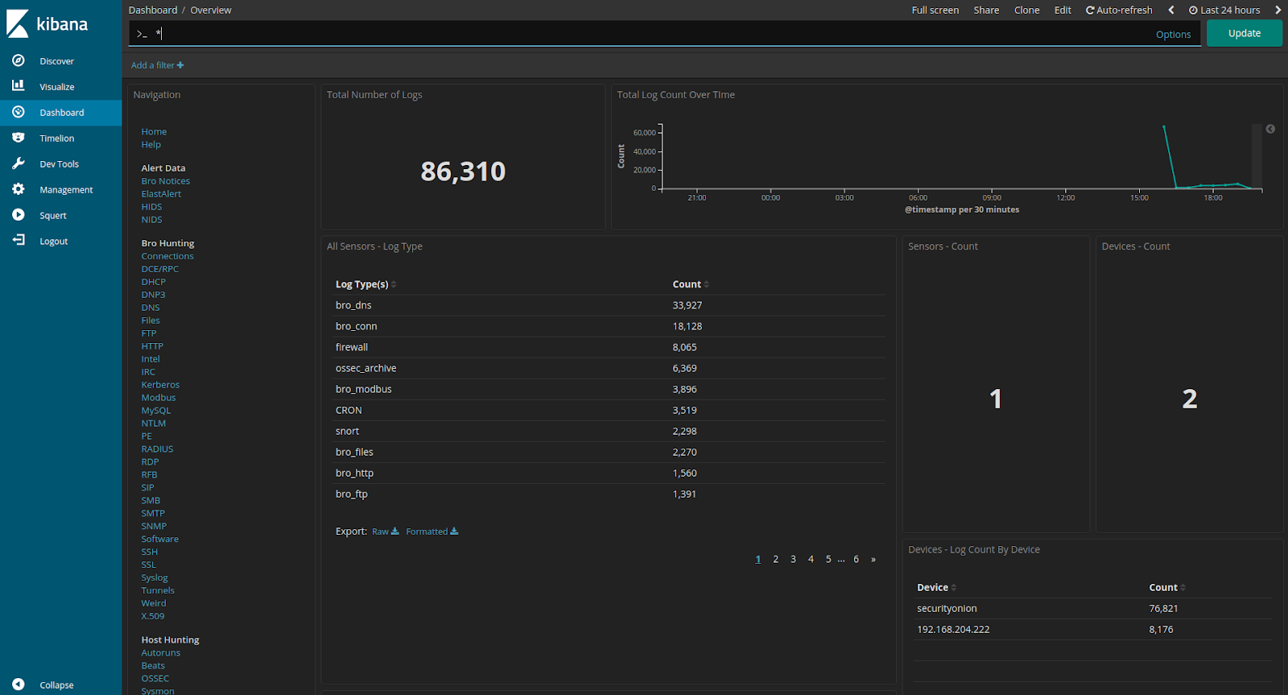Open Visualize bar chart icon
The height and width of the screenshot is (695, 1288).
pos(18,85)
